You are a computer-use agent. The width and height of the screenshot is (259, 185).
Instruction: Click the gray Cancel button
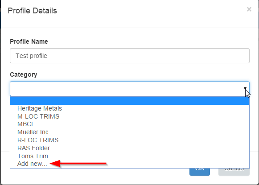point(234,172)
